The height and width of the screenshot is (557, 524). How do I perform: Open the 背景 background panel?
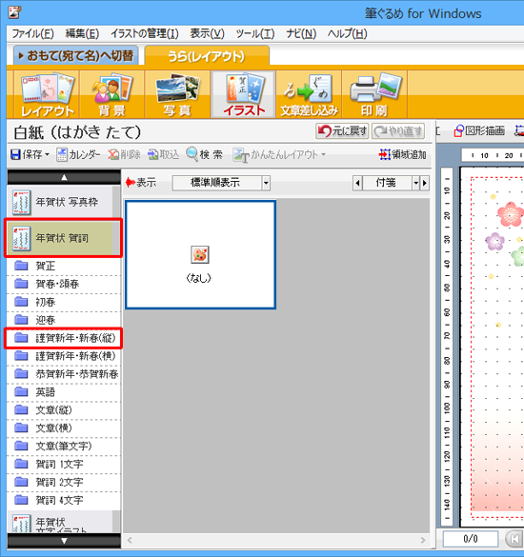[112, 94]
